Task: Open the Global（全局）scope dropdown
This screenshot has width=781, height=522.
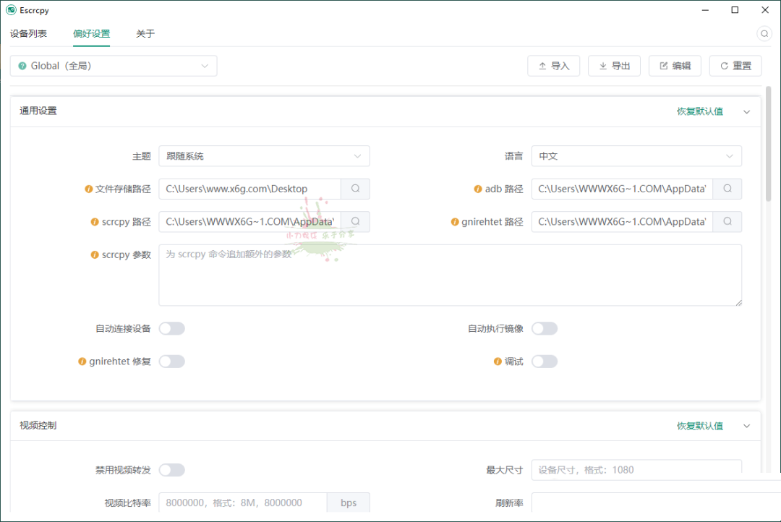Action: (114, 66)
